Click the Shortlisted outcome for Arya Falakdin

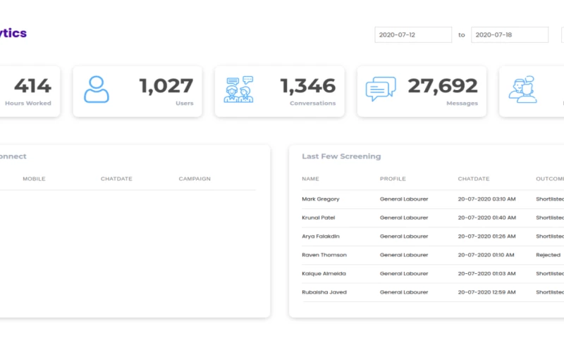click(550, 237)
